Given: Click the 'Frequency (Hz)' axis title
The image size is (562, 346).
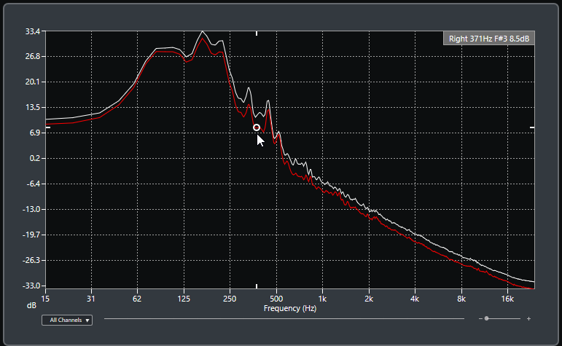Looking at the screenshot, I should pos(290,308).
